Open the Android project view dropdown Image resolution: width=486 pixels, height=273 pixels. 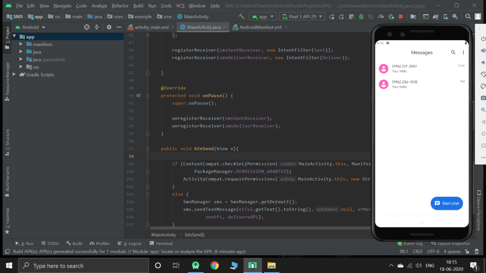(33, 27)
